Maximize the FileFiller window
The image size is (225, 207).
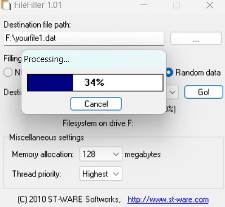(177, 5)
